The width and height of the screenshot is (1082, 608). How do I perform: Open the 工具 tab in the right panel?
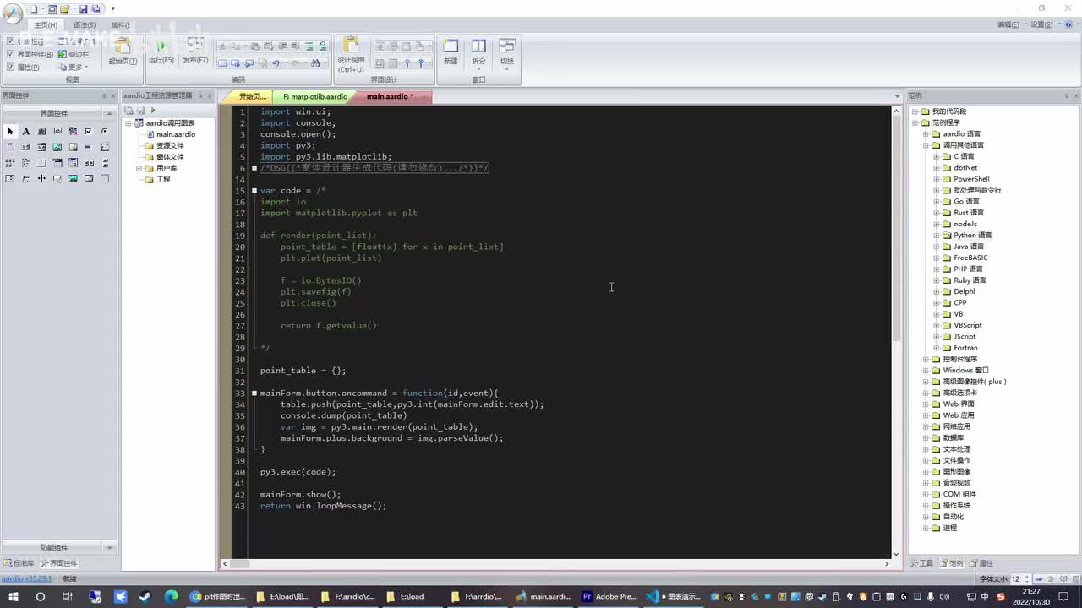(x=921, y=563)
